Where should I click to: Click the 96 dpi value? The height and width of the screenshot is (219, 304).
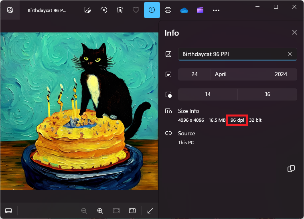[x=237, y=120]
